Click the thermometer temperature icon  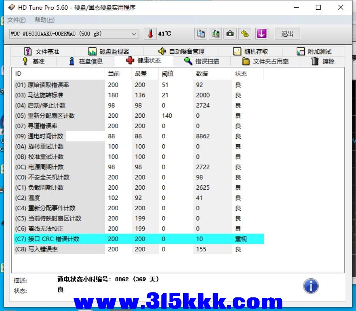pos(150,34)
